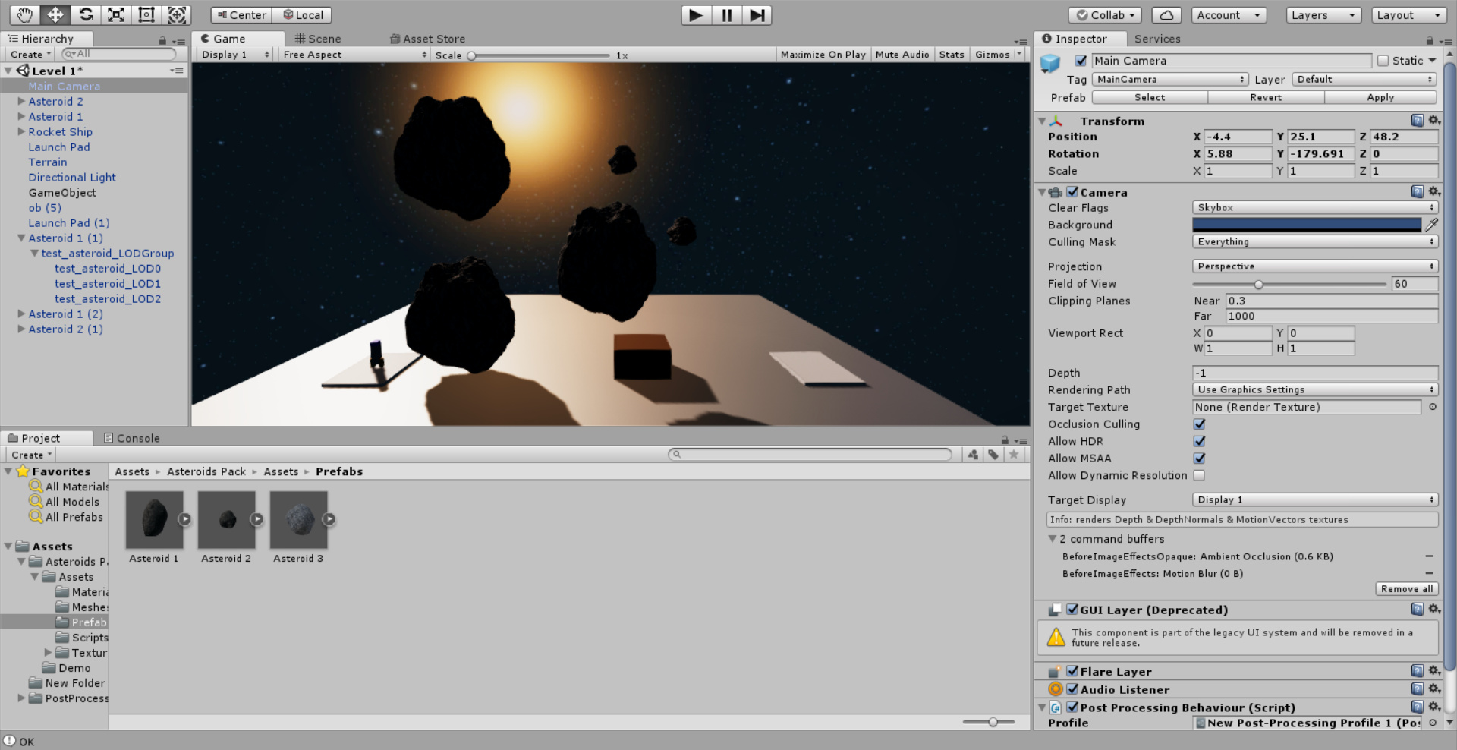This screenshot has height=750, width=1457.
Task: Open the Console tab
Action: [131, 438]
